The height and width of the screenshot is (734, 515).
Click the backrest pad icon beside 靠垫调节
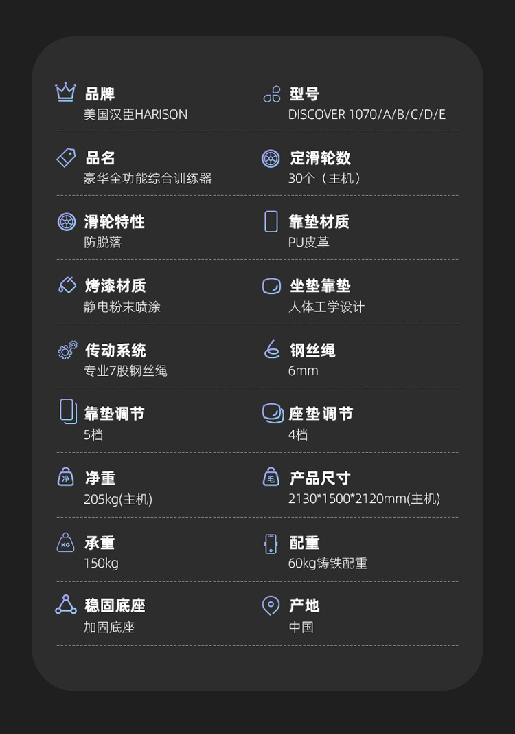click(67, 411)
